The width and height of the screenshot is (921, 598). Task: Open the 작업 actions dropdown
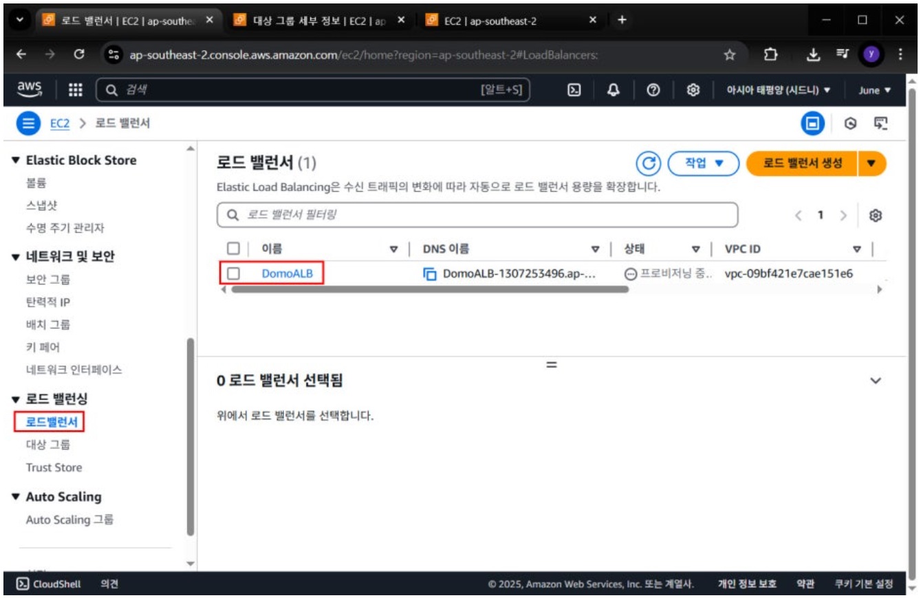(704, 164)
